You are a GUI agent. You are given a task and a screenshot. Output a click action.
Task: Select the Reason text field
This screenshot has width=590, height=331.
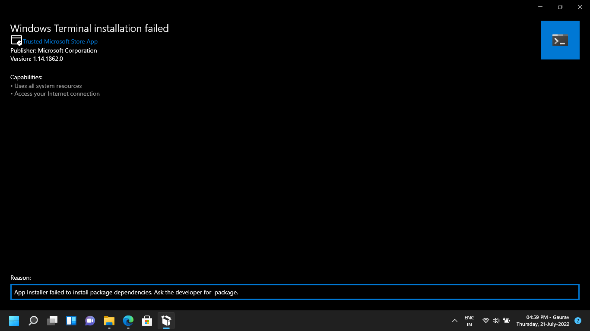295,292
